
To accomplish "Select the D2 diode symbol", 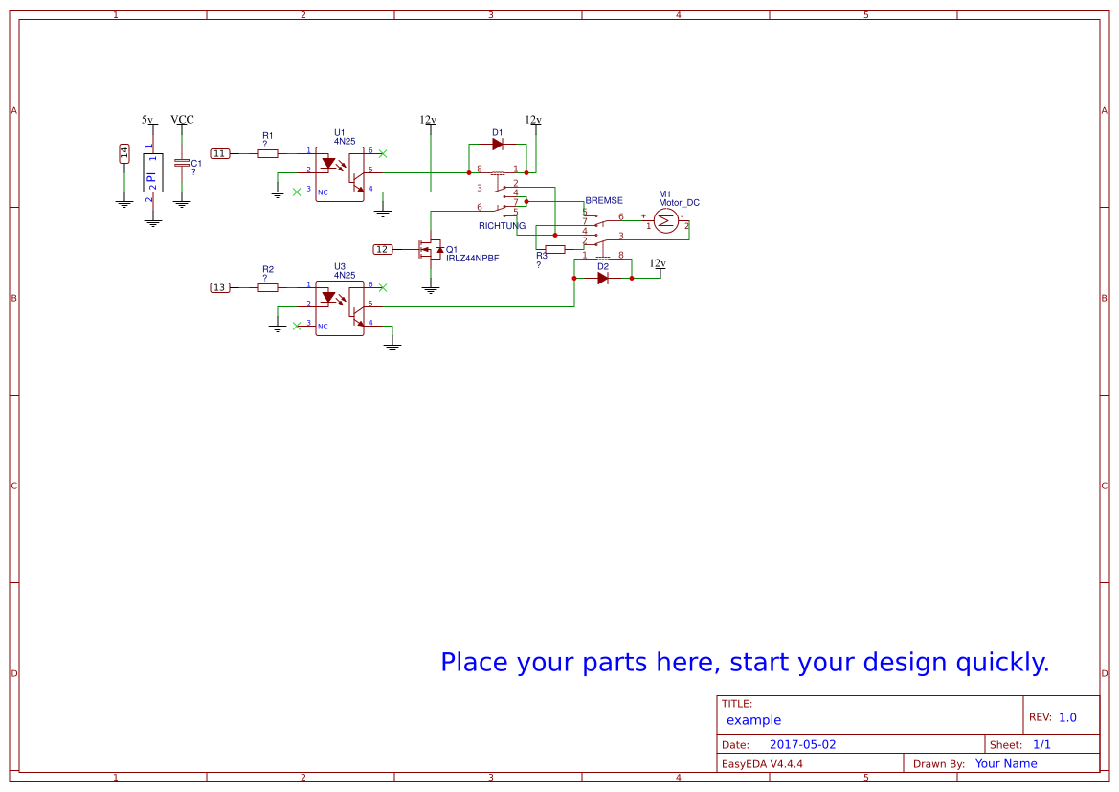I will [x=603, y=279].
